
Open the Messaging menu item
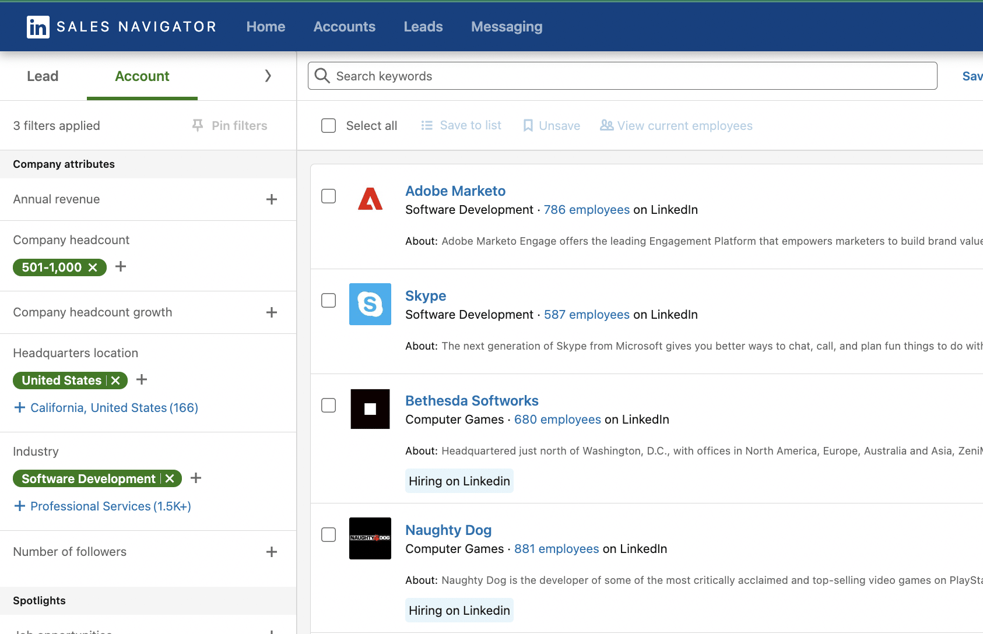click(x=506, y=26)
